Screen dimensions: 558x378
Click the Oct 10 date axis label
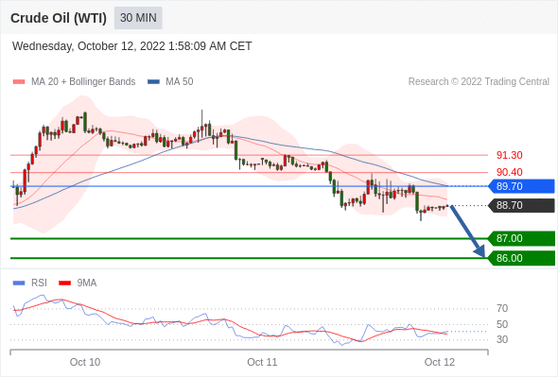[85, 362]
